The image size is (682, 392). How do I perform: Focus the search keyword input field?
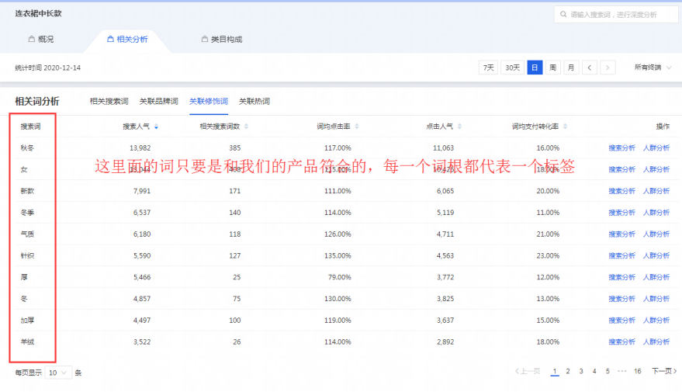(x=616, y=14)
